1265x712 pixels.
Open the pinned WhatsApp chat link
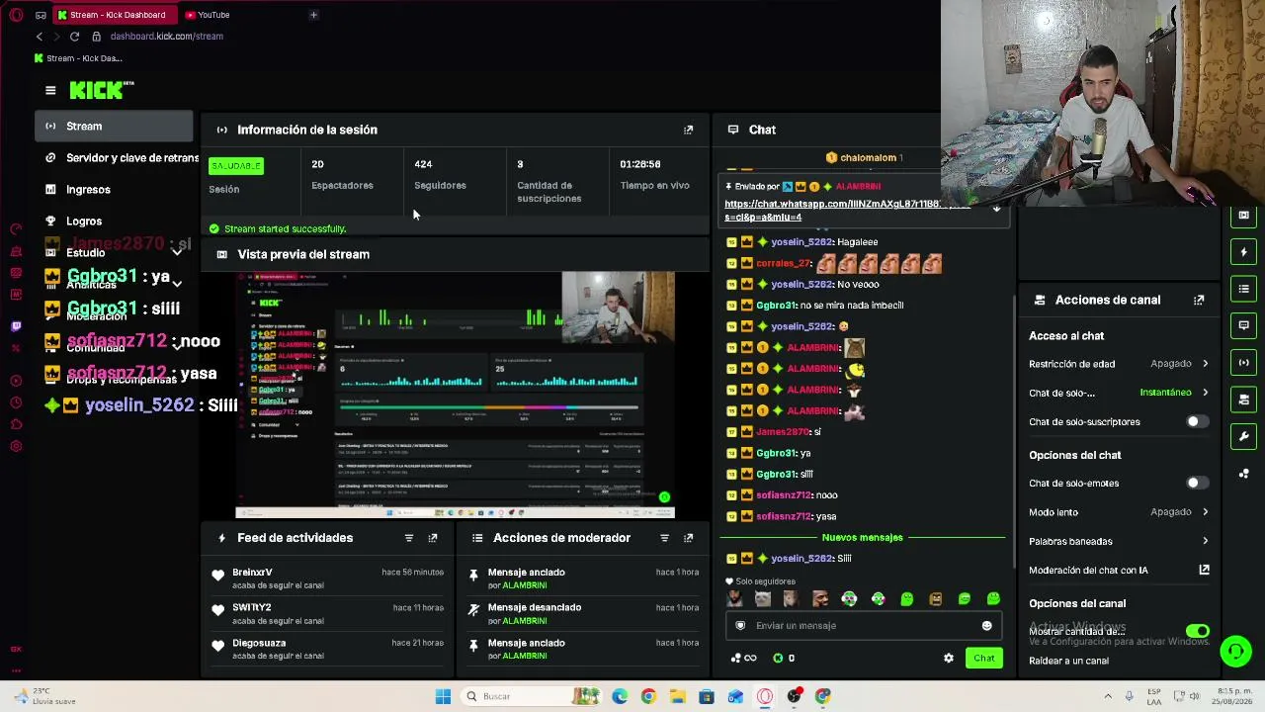tap(847, 211)
